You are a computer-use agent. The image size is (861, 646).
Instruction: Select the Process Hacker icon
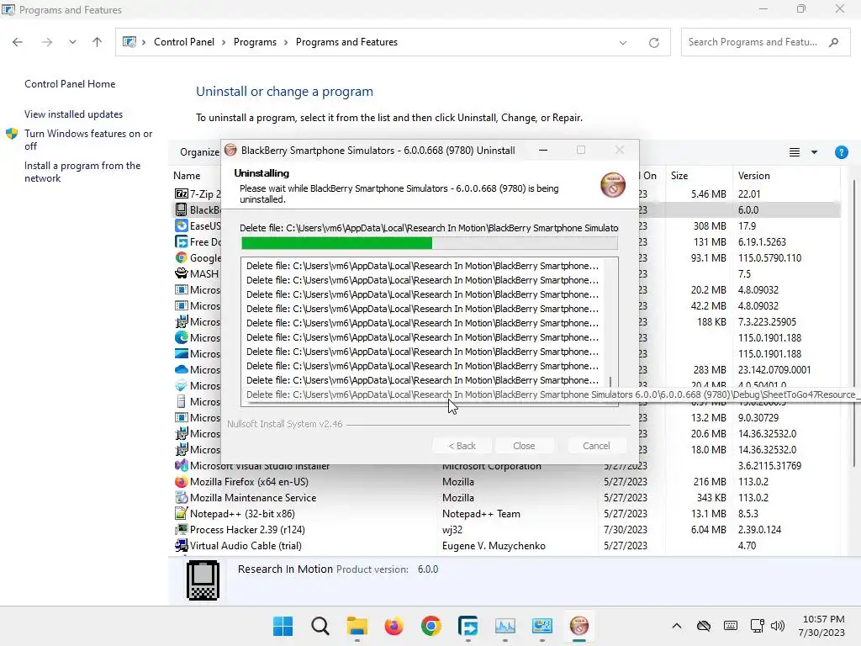pyautogui.click(x=182, y=530)
